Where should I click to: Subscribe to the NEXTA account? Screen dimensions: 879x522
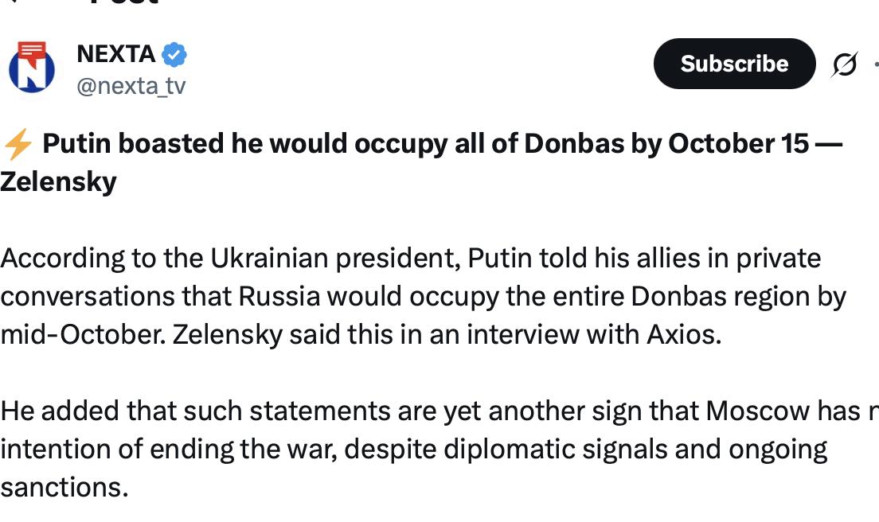tap(734, 64)
